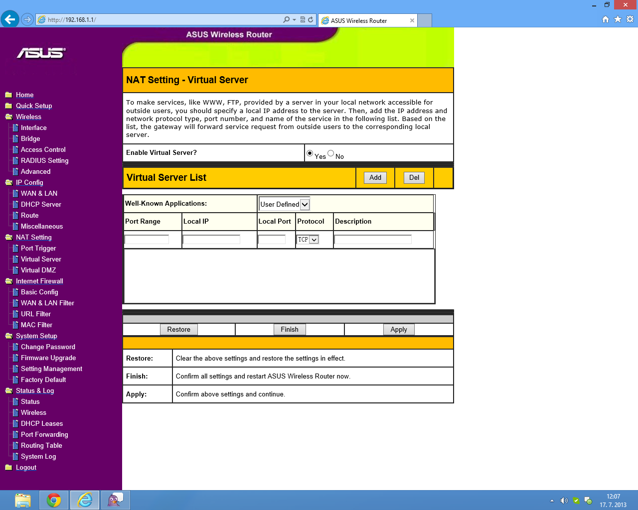Viewport: 638px width, 510px height.
Task: Log out via the Logout link
Action: (x=26, y=467)
